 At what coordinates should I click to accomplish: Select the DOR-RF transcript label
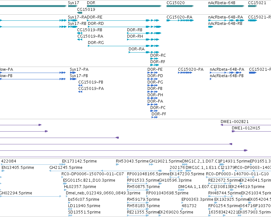pyautogui.click(x=158, y=62)
